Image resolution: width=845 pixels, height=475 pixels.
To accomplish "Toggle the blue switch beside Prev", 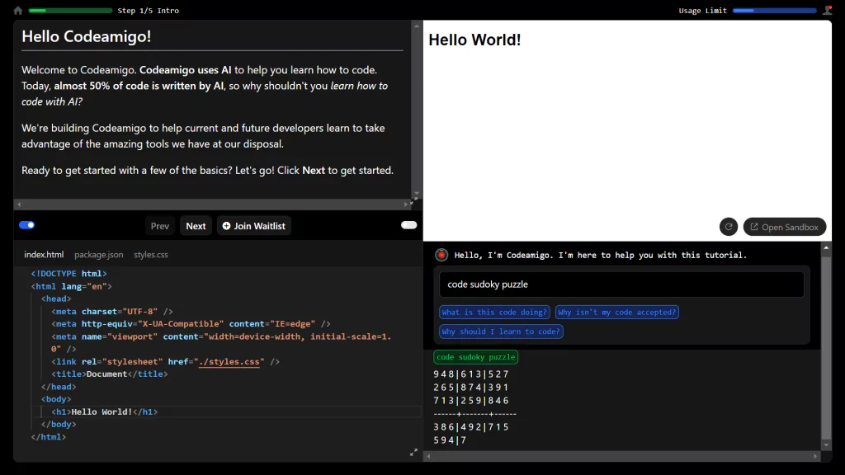I will tap(27, 225).
